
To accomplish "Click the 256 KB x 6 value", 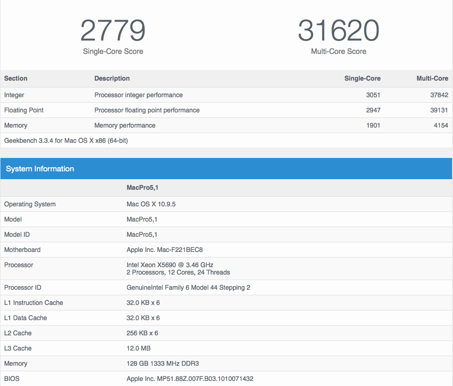I will [142, 333].
